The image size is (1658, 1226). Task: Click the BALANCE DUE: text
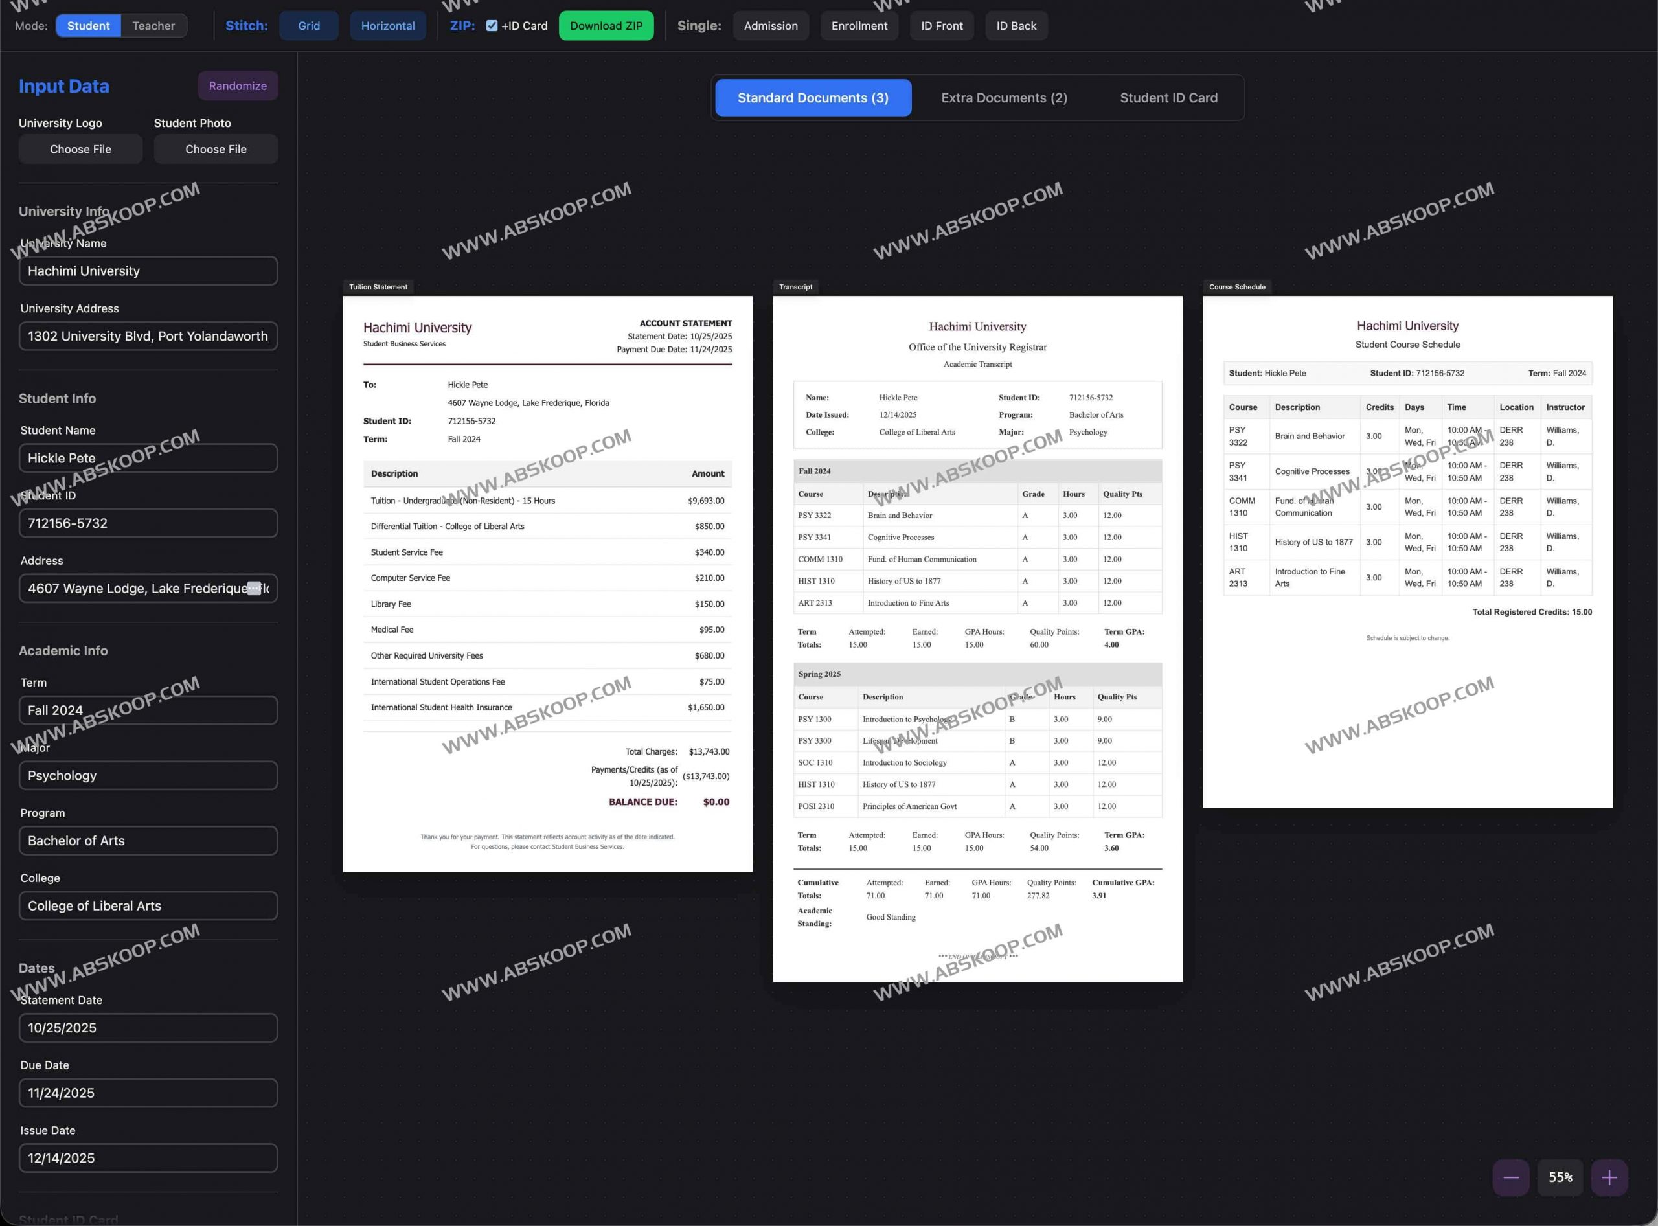pos(642,802)
